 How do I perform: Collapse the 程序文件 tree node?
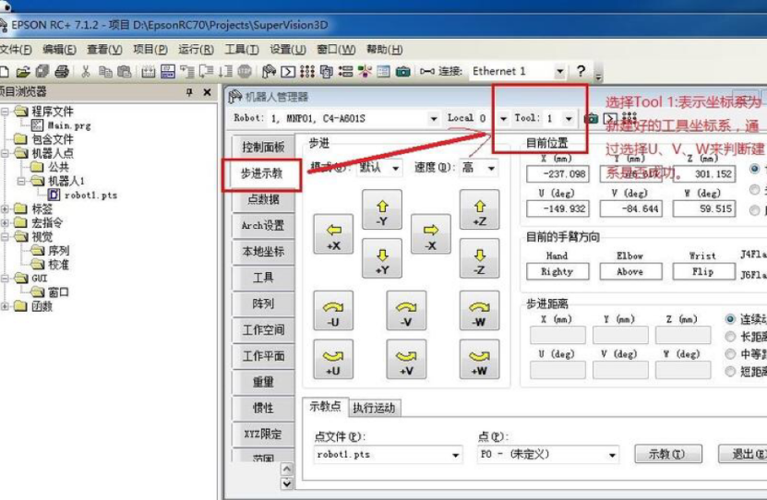5,112
